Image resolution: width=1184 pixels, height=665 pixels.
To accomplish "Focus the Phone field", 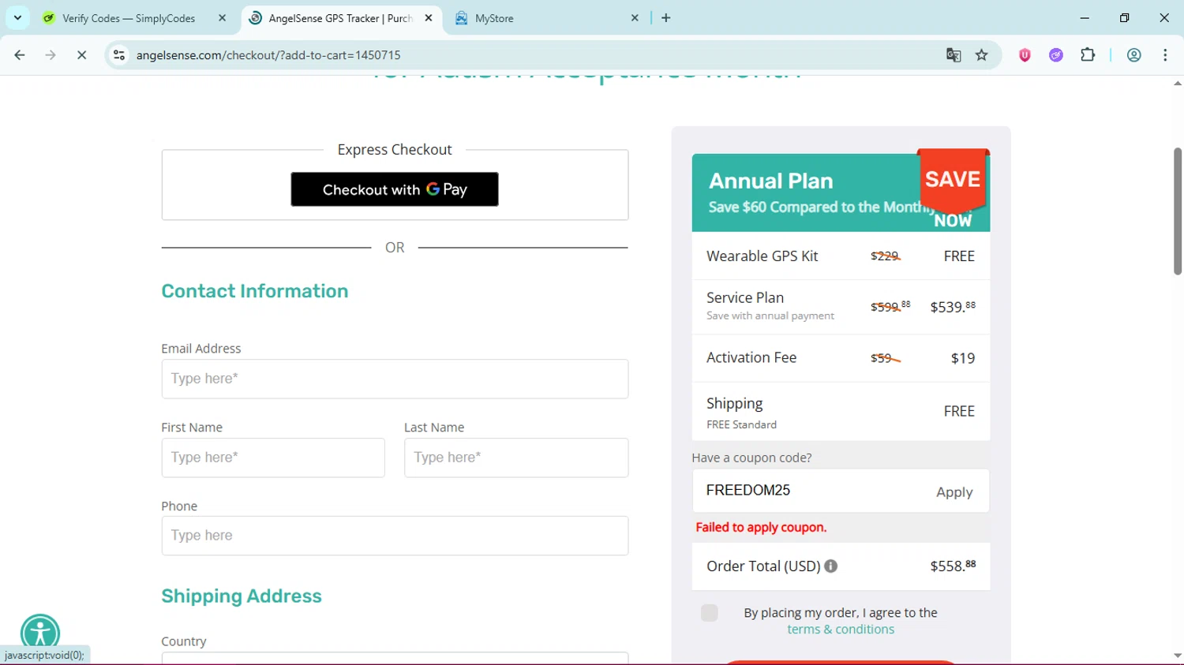I will [x=395, y=536].
